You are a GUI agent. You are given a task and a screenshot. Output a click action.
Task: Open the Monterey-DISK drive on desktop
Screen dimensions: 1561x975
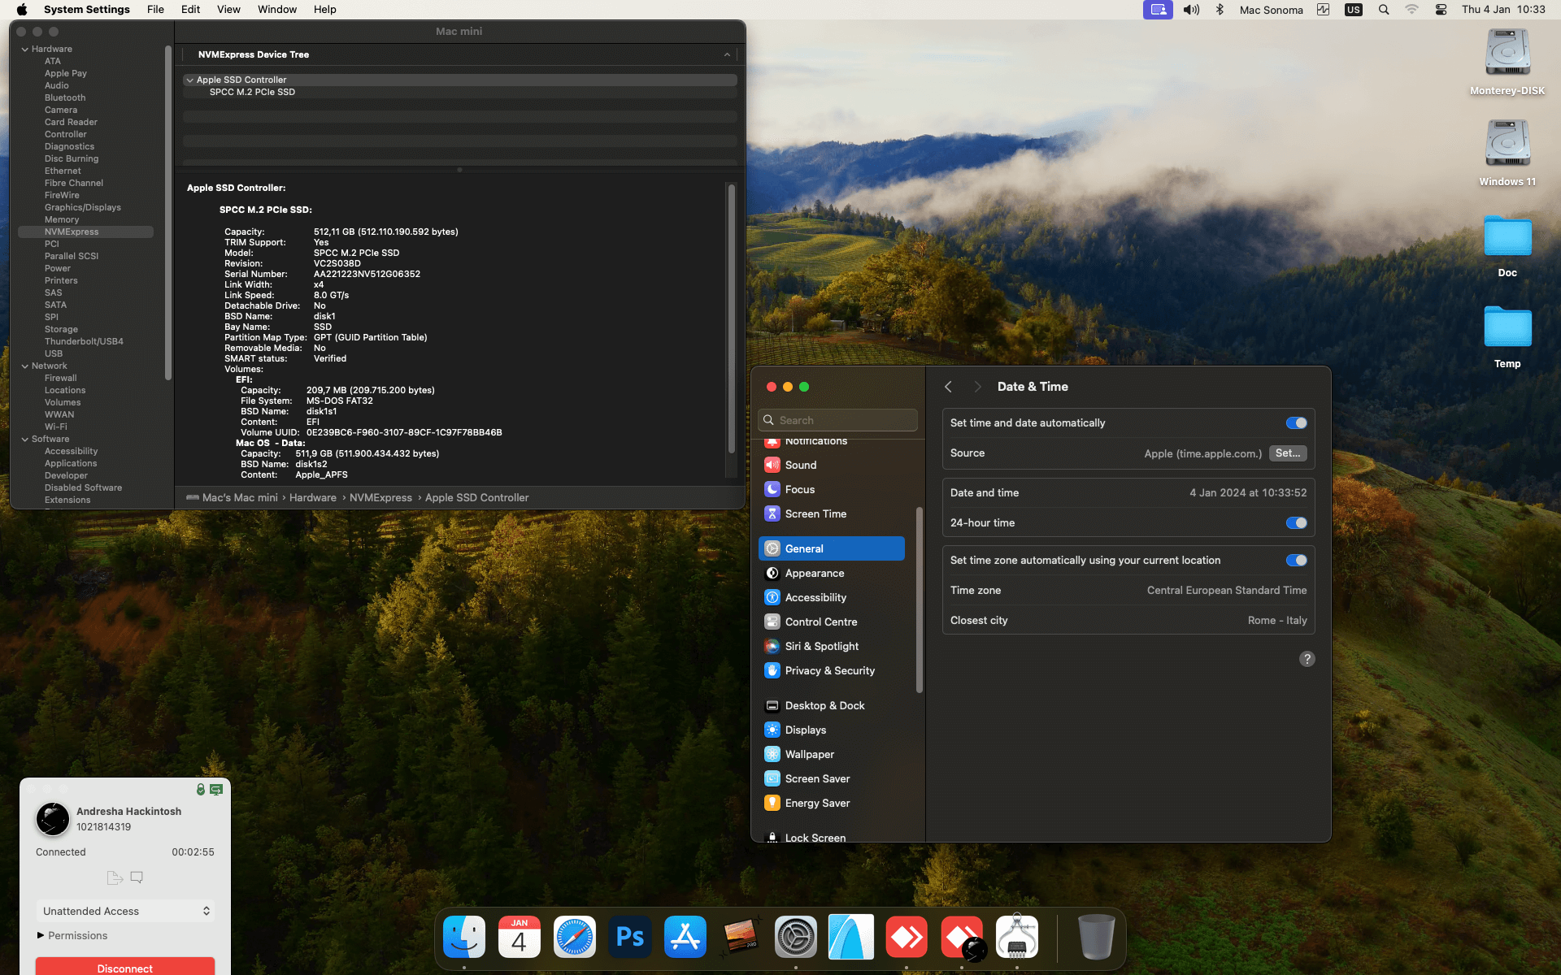tap(1507, 54)
